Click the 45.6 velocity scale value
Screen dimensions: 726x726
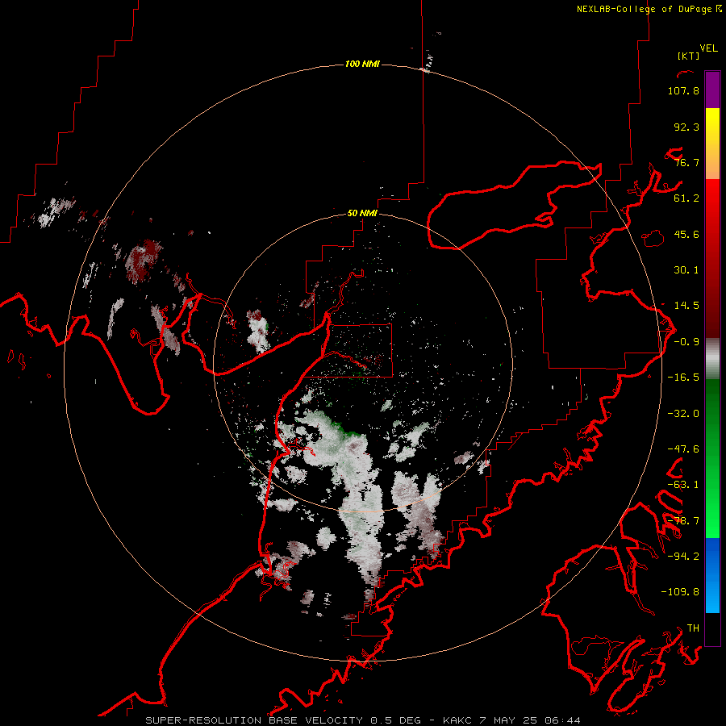686,234
